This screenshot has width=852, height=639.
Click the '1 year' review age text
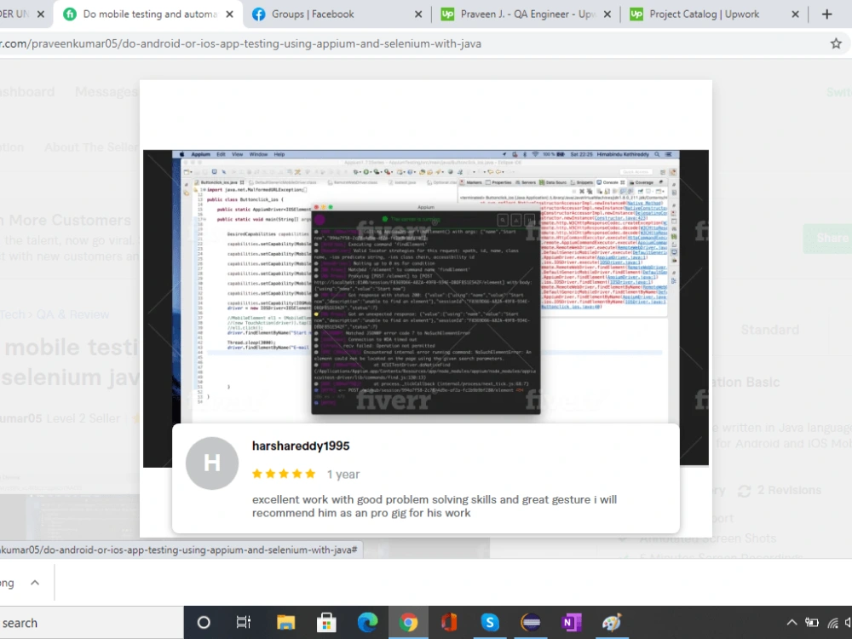coord(343,475)
